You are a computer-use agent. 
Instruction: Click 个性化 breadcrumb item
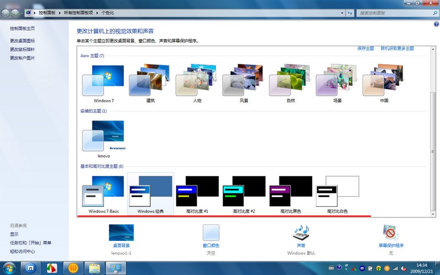(107, 13)
